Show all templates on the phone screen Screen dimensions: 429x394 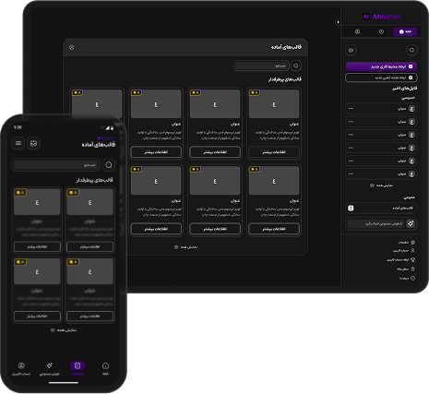point(64,330)
